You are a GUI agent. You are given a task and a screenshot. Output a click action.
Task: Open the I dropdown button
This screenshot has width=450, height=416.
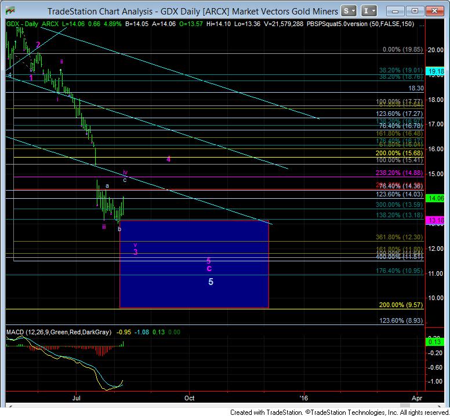(369, 11)
